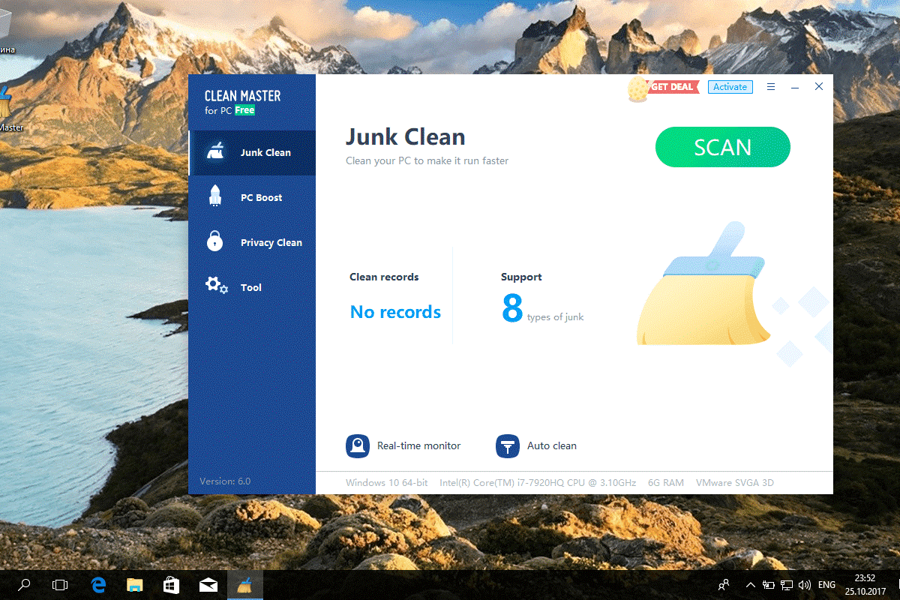Click the Tool gears icon
900x600 pixels.
[216, 286]
